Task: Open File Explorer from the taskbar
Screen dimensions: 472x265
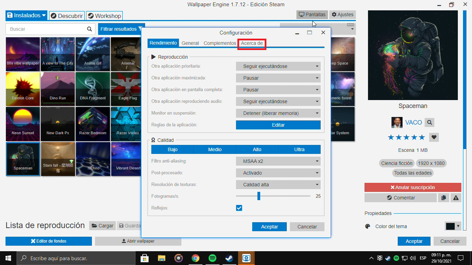Action: click(x=161, y=258)
